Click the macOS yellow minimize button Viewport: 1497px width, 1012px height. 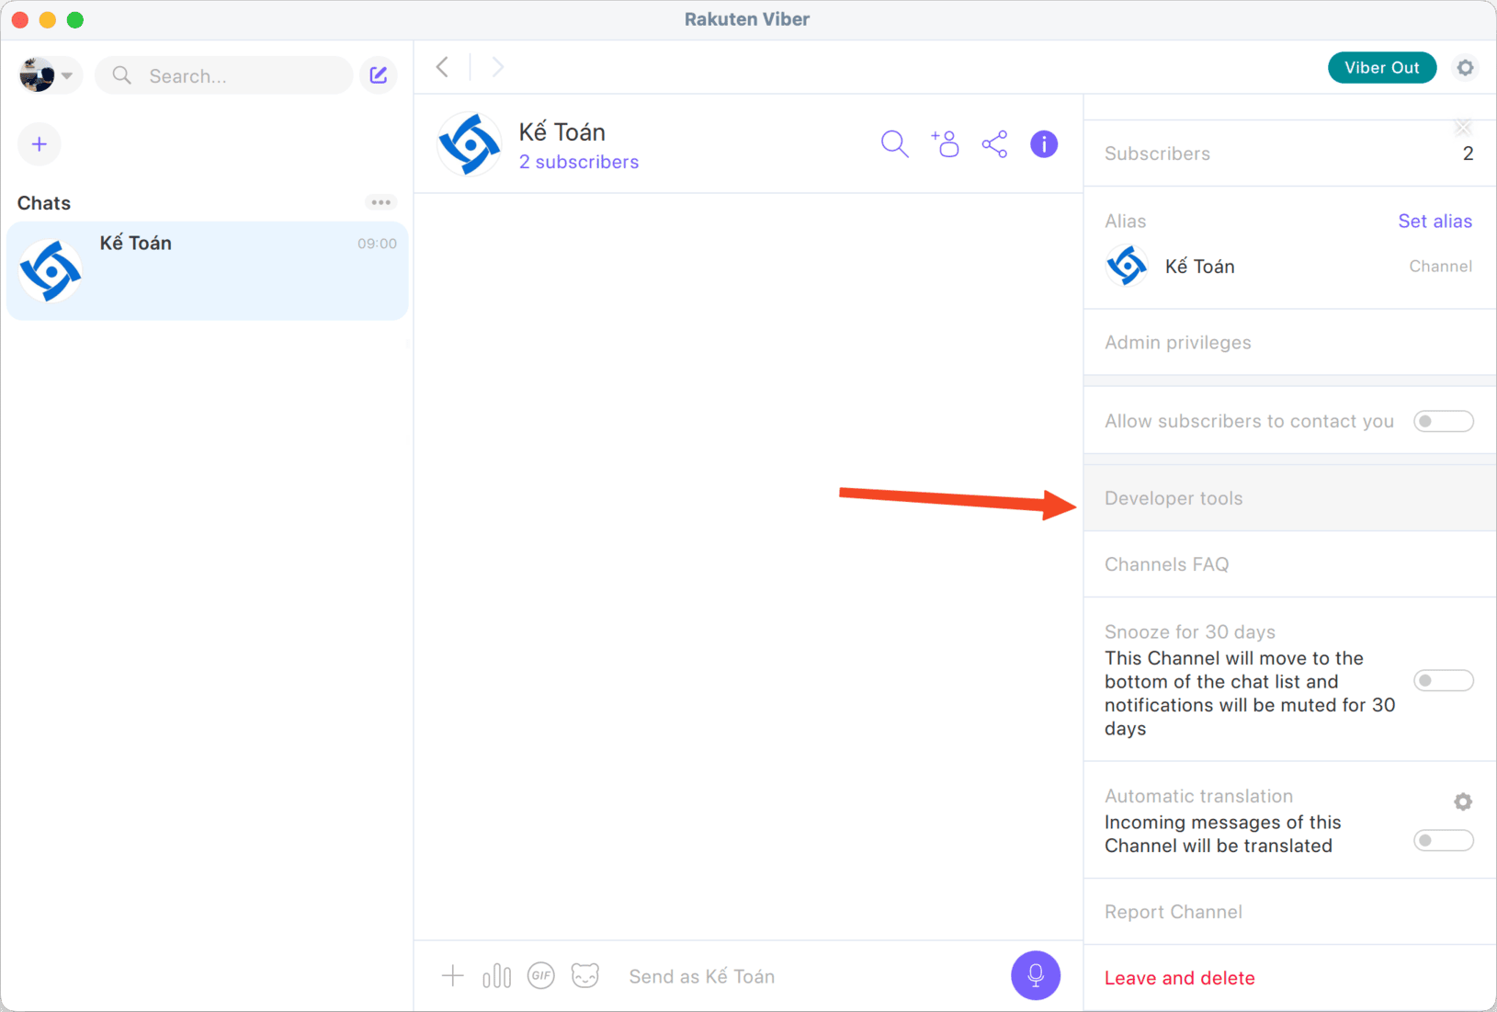pyautogui.click(x=48, y=19)
